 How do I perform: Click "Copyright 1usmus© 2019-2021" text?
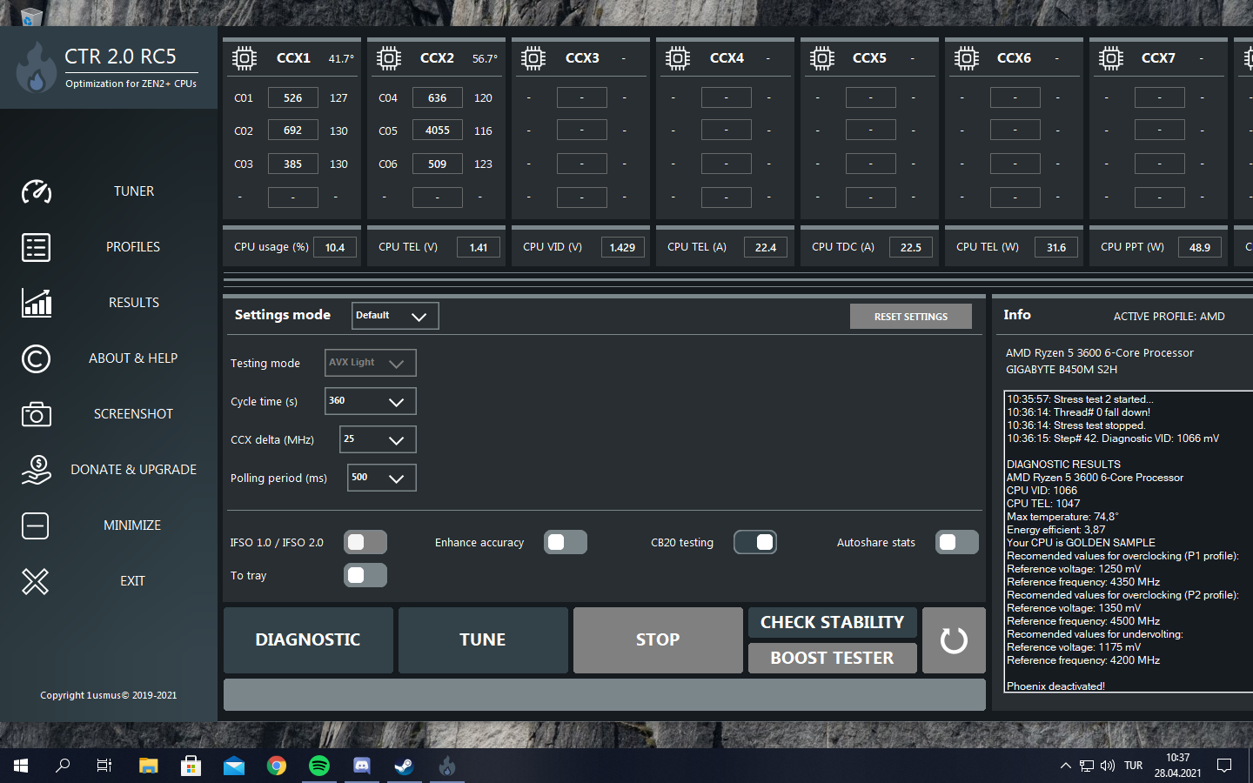click(x=109, y=695)
